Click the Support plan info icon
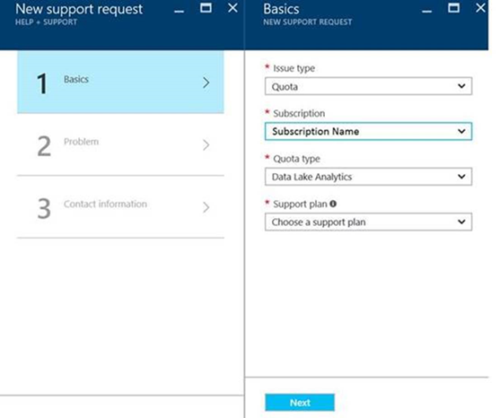This screenshot has width=500, height=418. pyautogui.click(x=333, y=204)
